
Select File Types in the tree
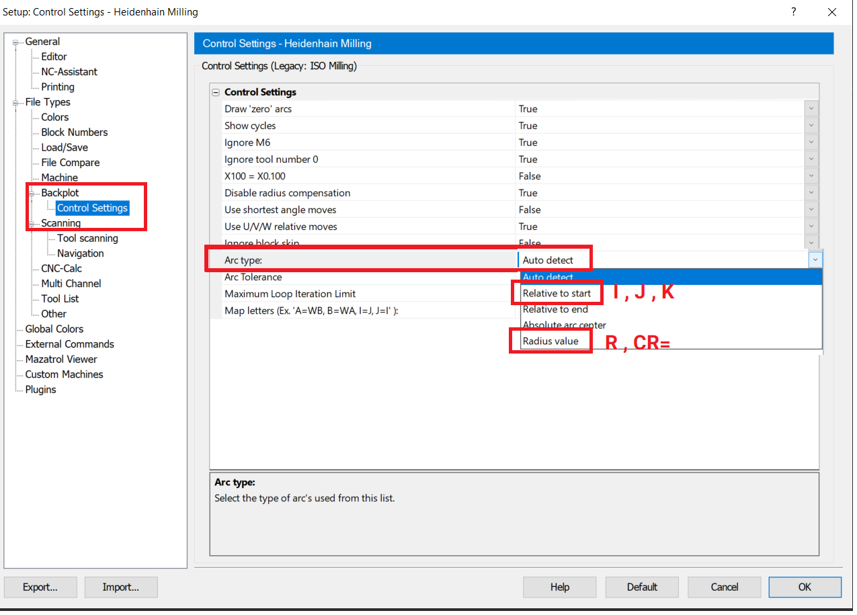(x=48, y=102)
